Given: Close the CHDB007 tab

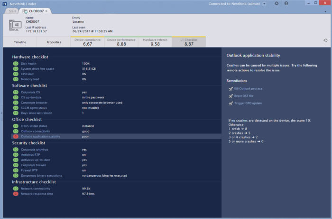Looking at the screenshot, I should (x=46, y=11).
